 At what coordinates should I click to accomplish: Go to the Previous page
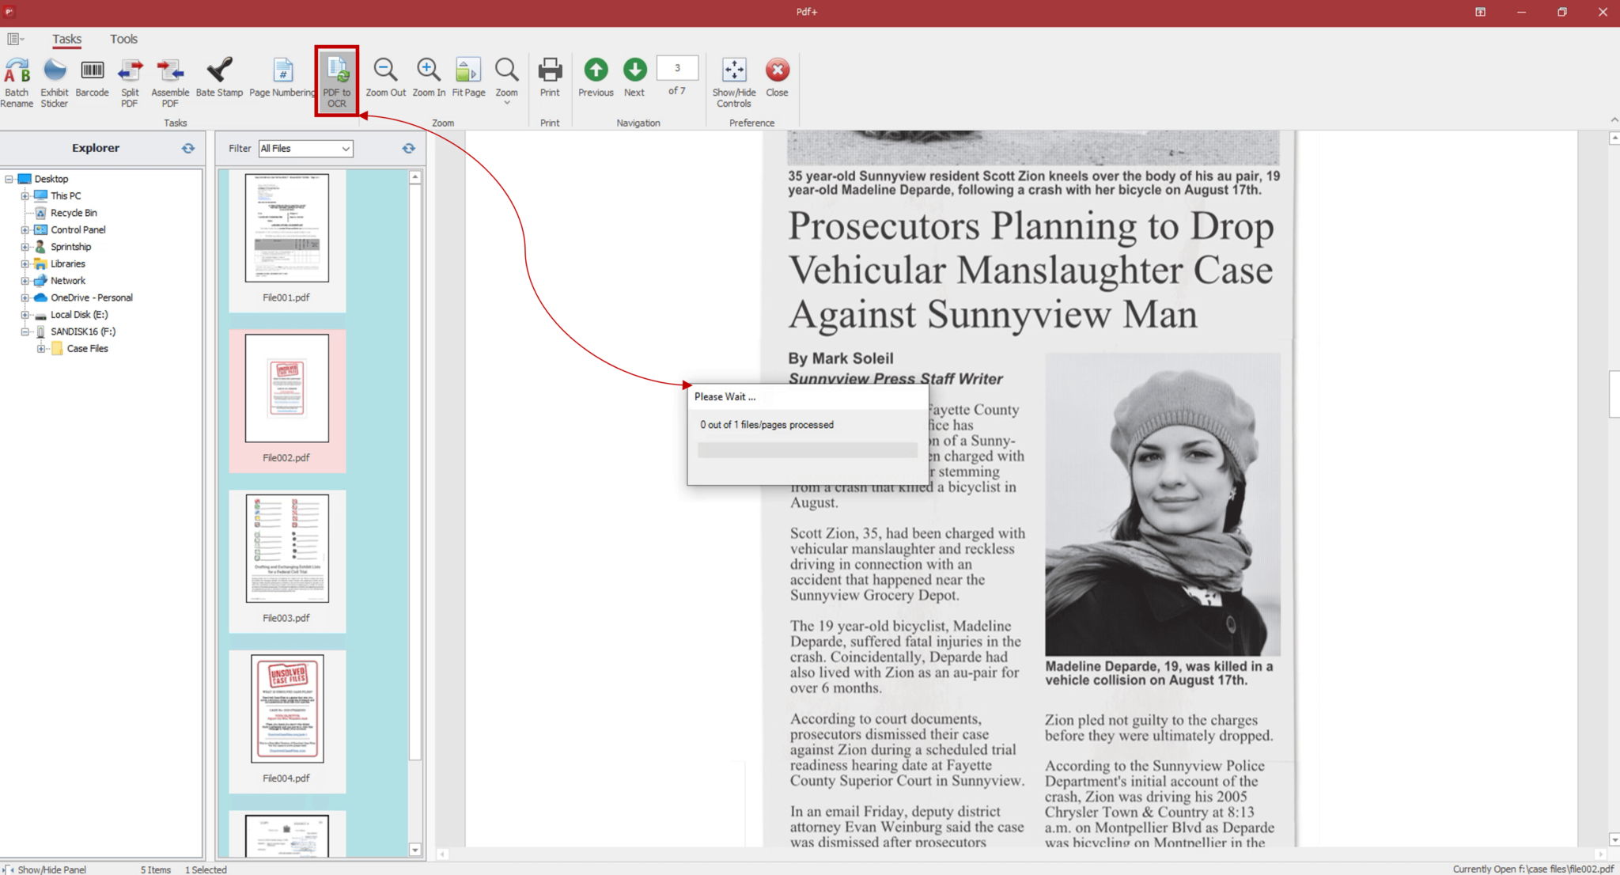click(x=596, y=78)
